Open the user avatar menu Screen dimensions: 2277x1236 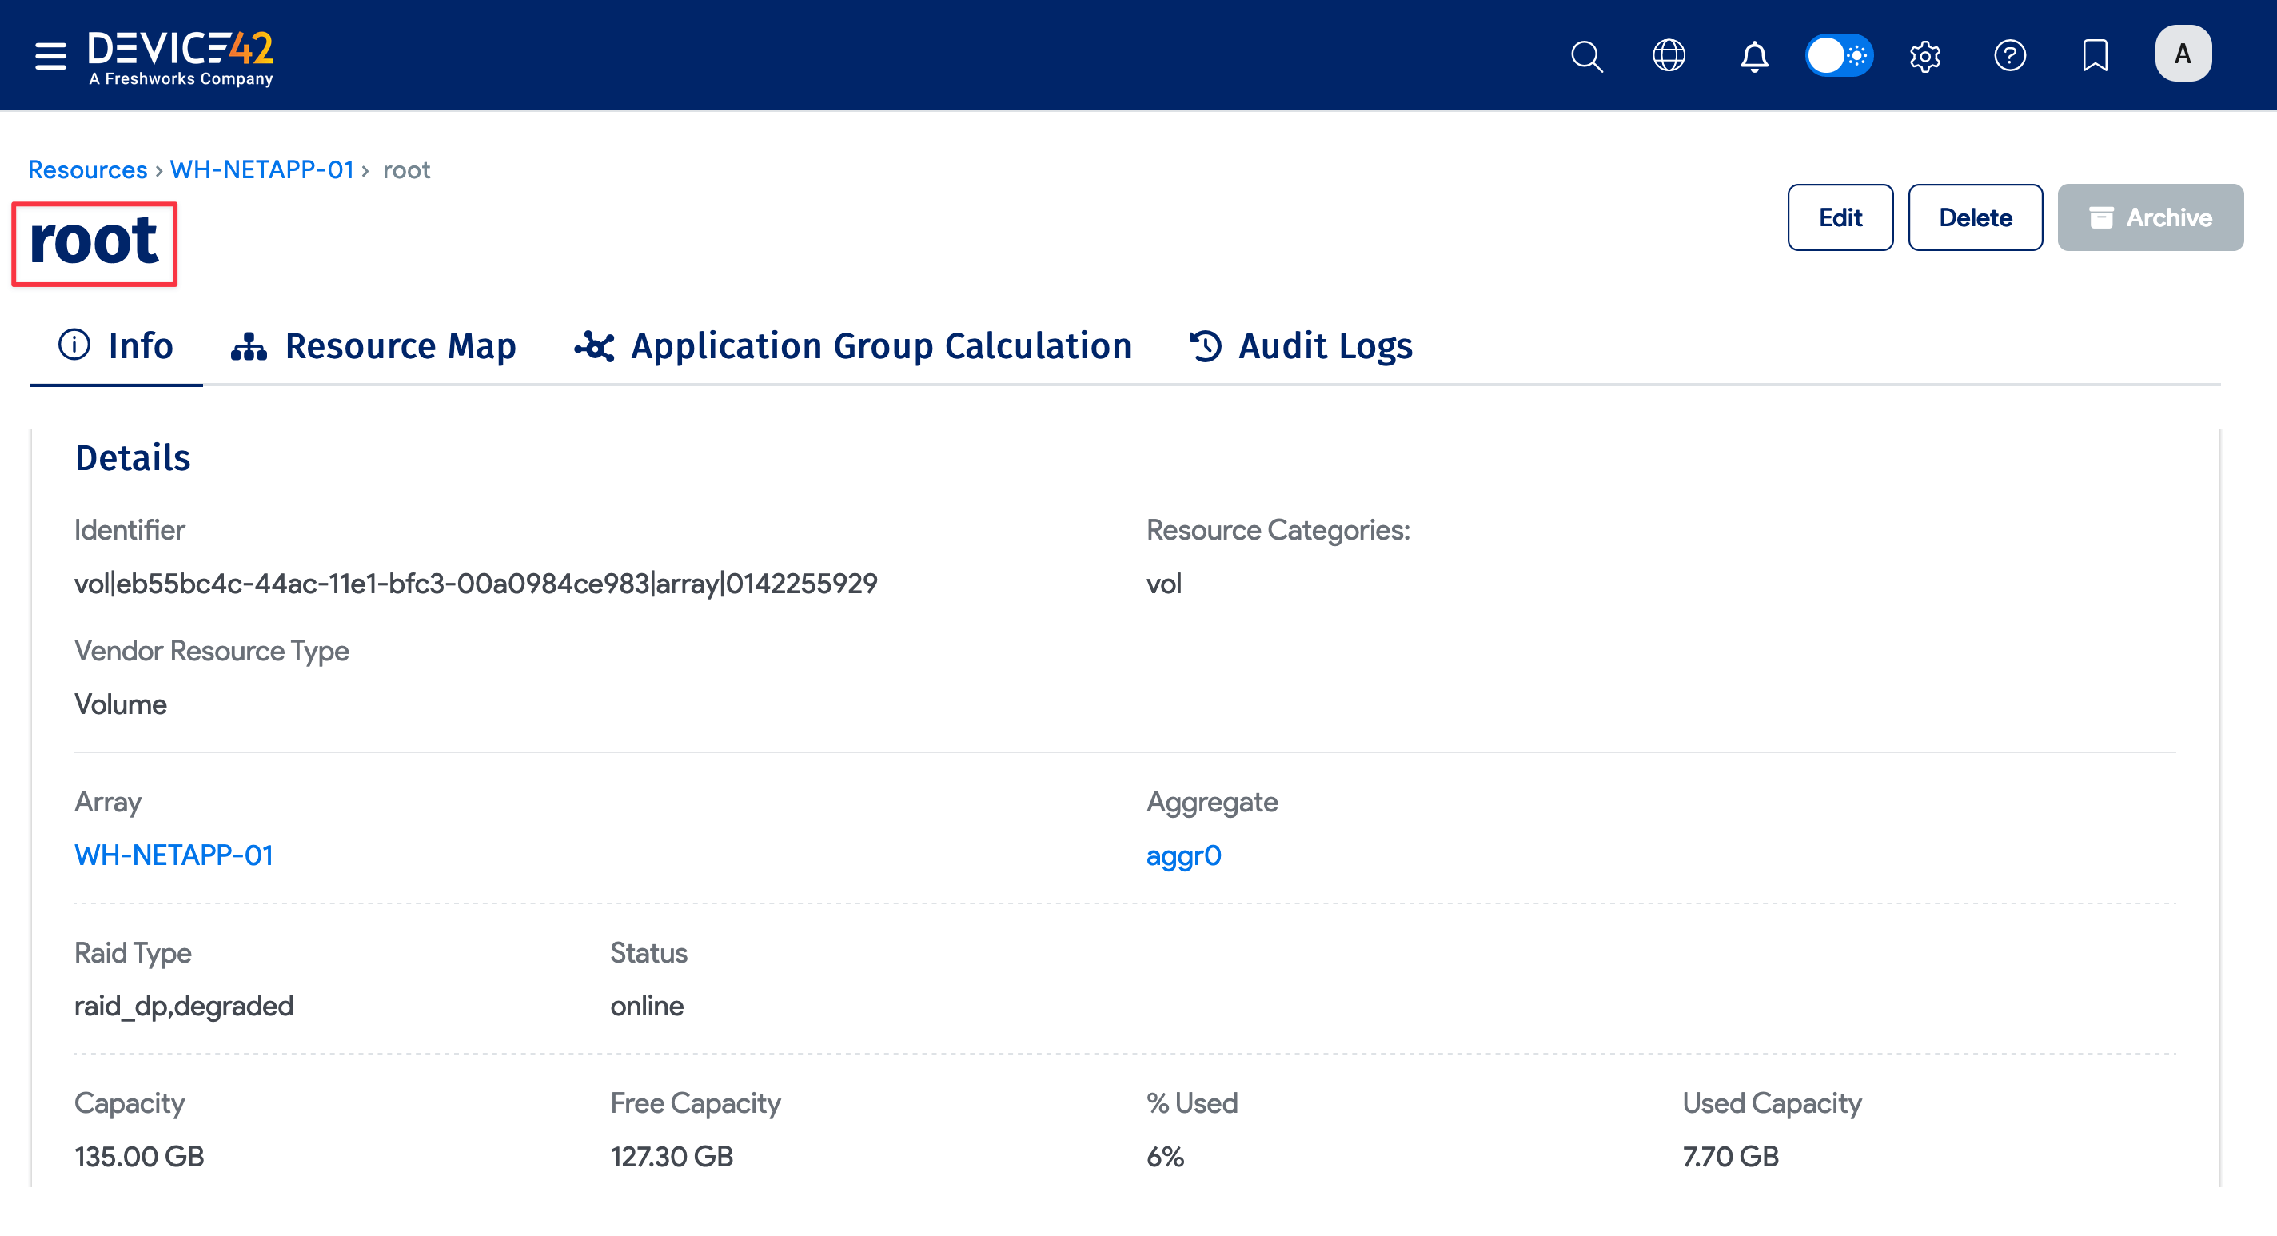2183,54
